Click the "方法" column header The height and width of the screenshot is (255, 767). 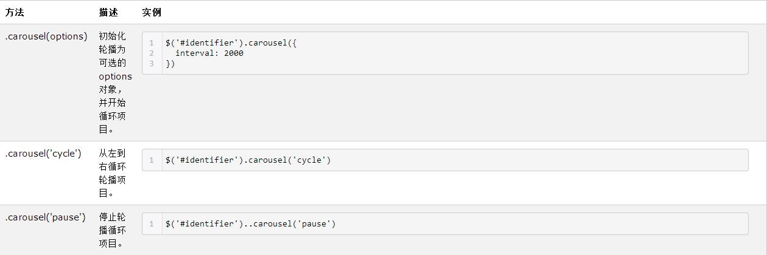15,12
